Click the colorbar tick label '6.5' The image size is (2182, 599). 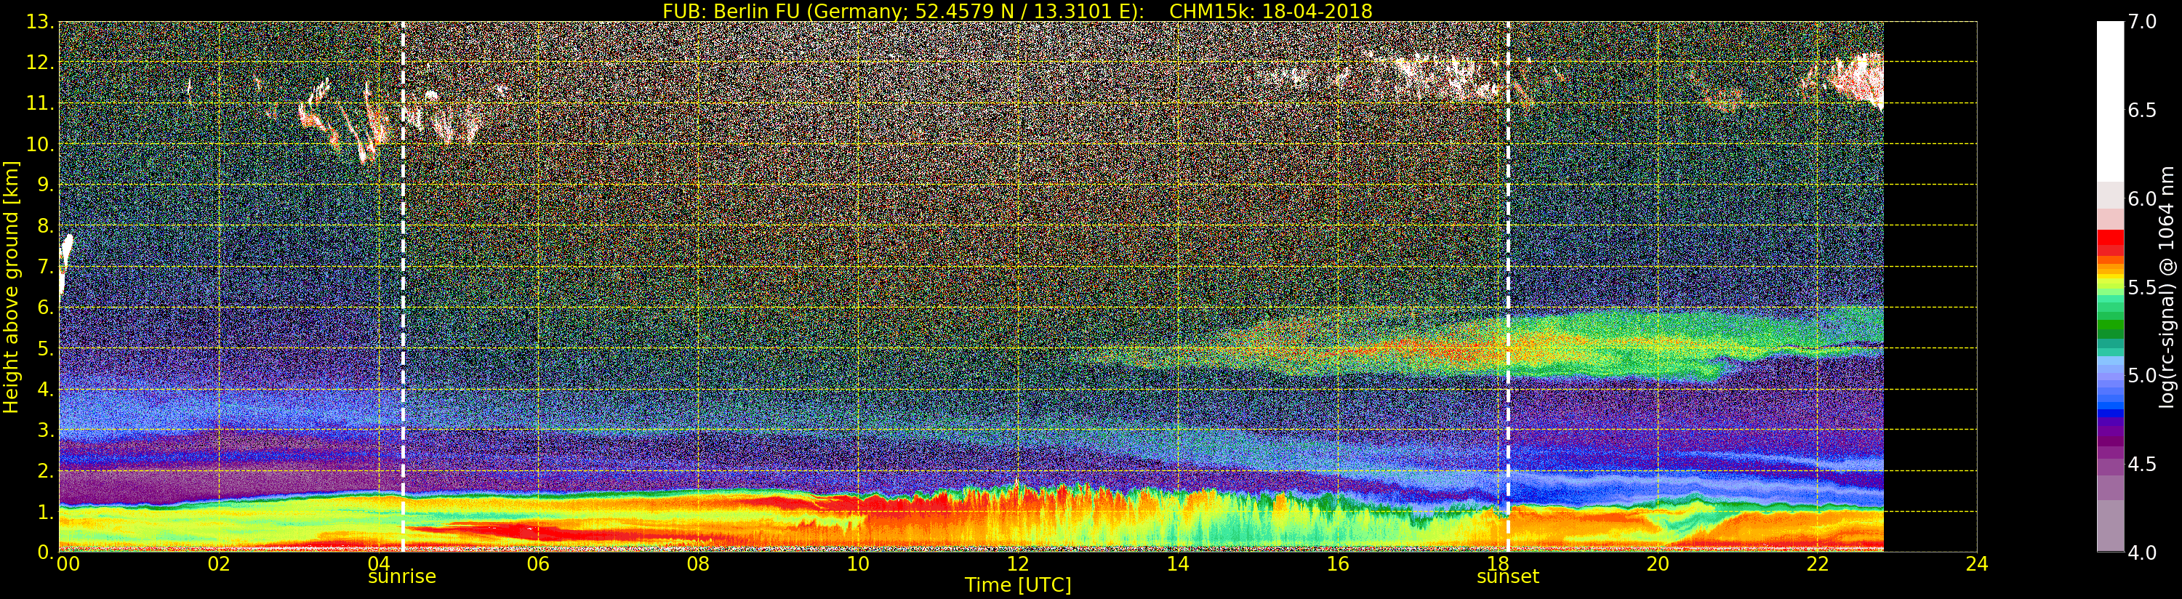2142,110
